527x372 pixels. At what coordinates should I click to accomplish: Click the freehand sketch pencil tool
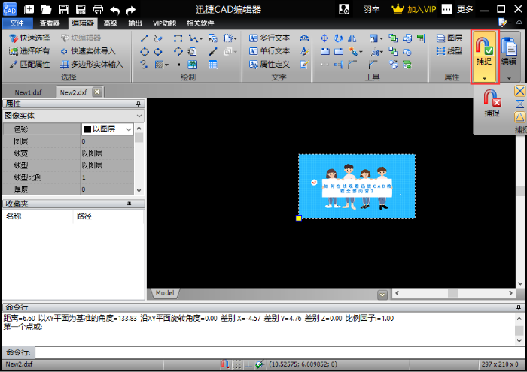158,38
